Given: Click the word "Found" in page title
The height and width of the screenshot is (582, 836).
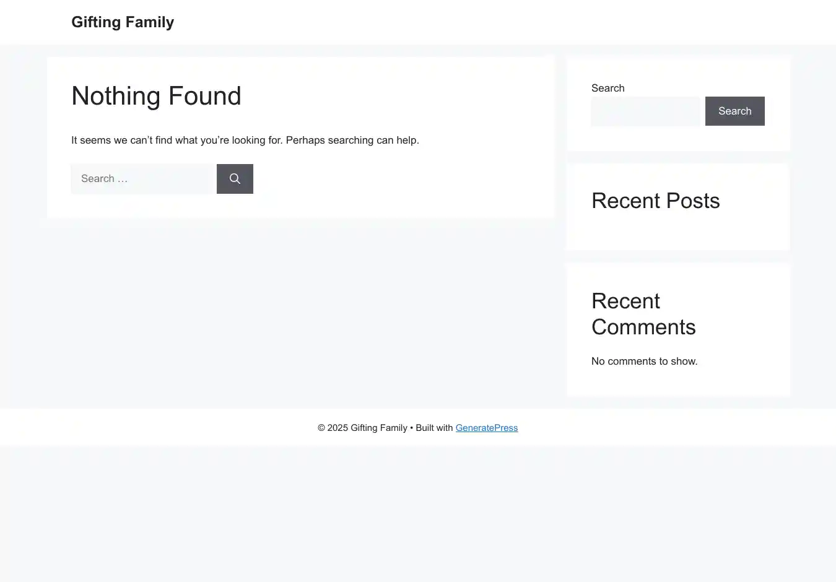Looking at the screenshot, I should pos(204,96).
